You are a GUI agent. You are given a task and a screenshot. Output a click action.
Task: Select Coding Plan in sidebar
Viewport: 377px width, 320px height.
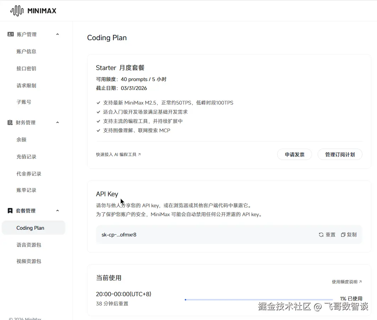point(33,228)
